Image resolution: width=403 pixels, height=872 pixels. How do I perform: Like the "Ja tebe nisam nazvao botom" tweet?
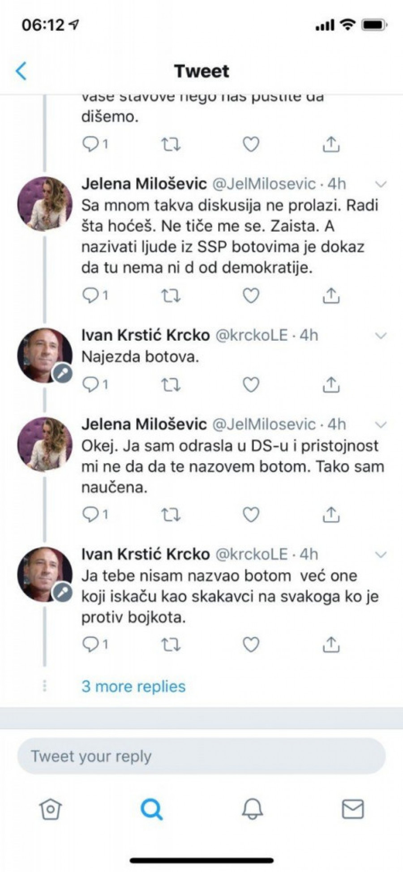point(251,645)
